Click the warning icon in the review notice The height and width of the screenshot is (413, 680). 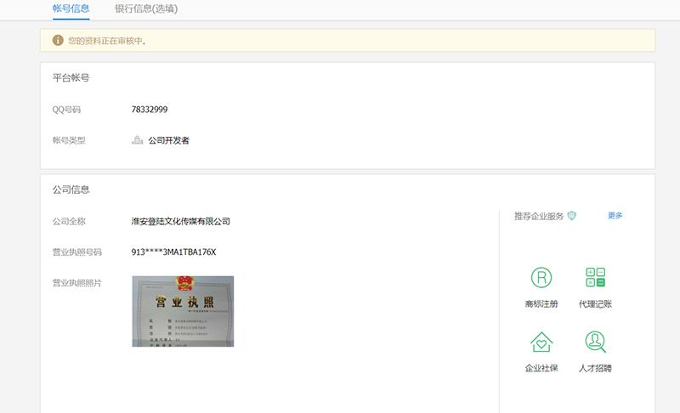click(58, 40)
